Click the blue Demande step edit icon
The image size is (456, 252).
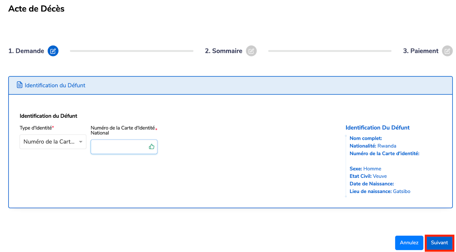53,51
